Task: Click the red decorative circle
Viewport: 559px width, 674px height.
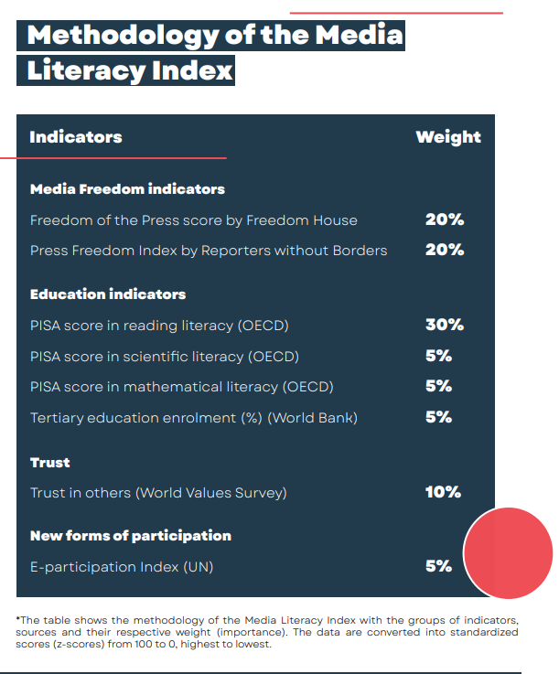Action: click(x=509, y=553)
